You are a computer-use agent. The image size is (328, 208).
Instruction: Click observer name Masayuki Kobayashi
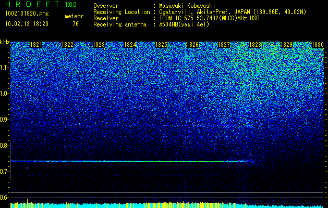[x=187, y=6]
